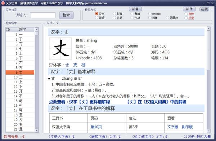
Task: Select row 21 且 in results
Action: click(x=20, y=129)
